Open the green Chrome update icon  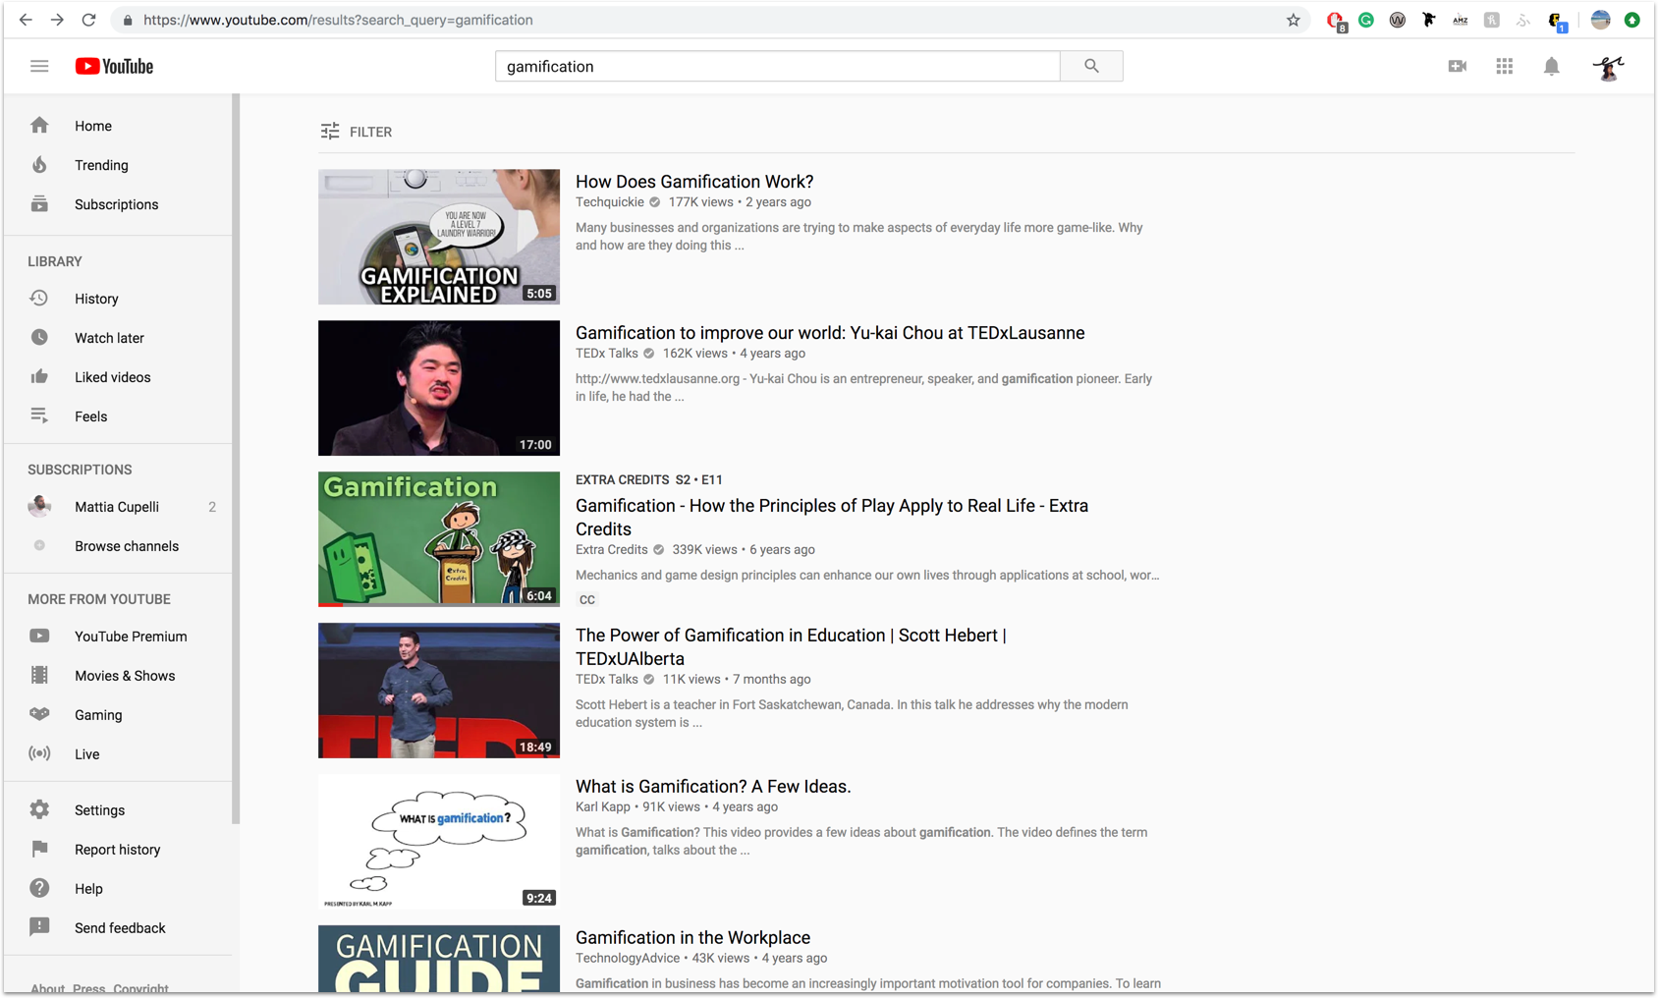(1632, 20)
